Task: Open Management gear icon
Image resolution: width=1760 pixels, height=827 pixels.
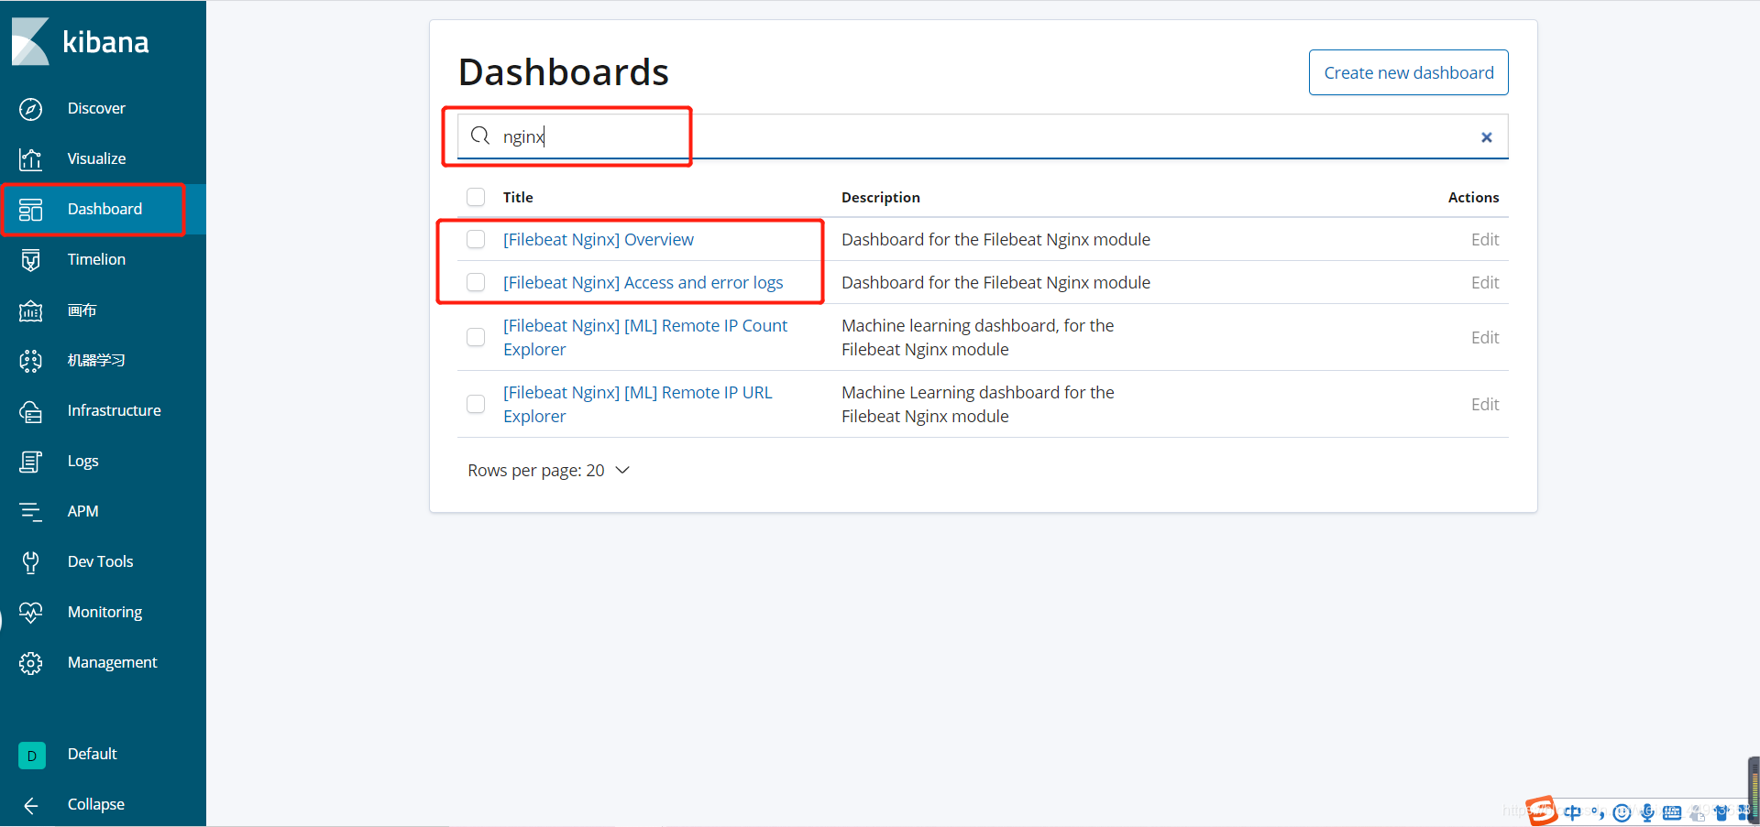Action: tap(30, 663)
